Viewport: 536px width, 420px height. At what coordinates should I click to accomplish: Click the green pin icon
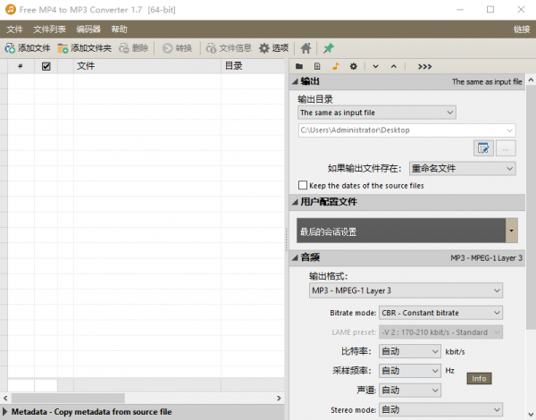point(329,48)
